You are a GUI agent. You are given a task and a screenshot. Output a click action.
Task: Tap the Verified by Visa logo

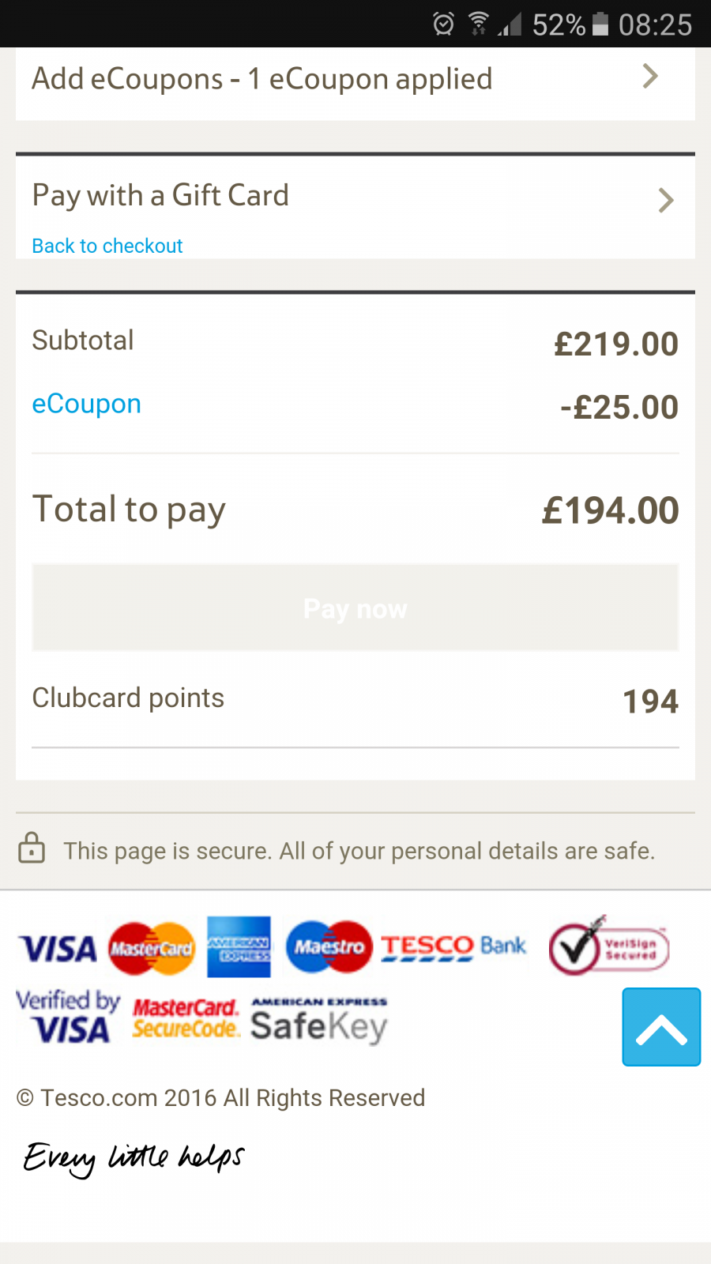(68, 1017)
